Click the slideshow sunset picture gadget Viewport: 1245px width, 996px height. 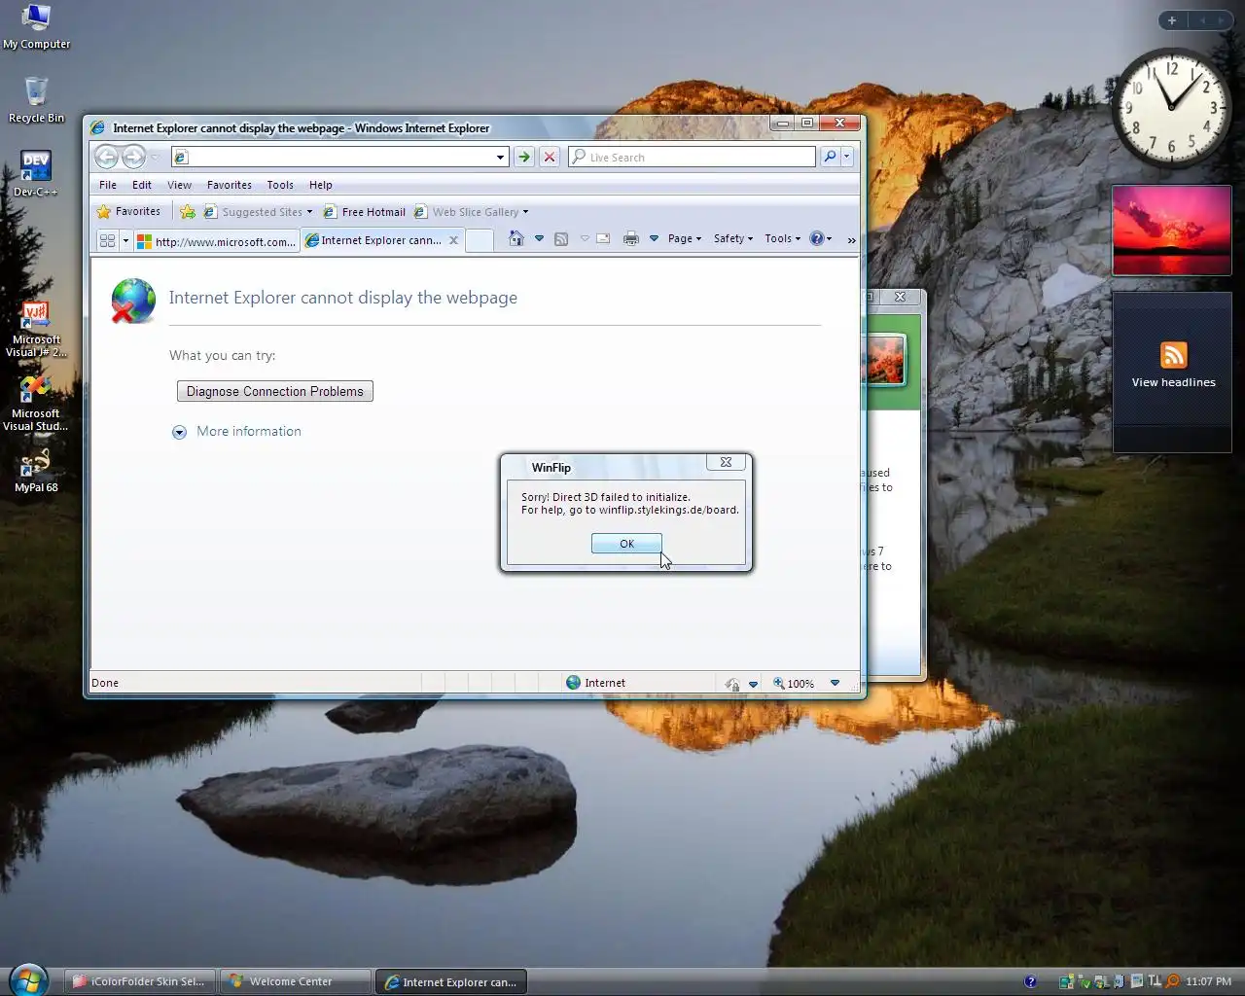click(x=1172, y=231)
